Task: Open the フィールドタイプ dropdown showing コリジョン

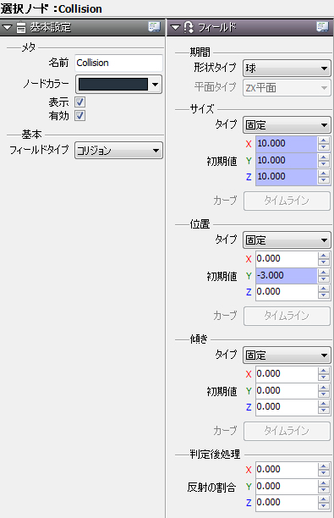Action: (119, 151)
